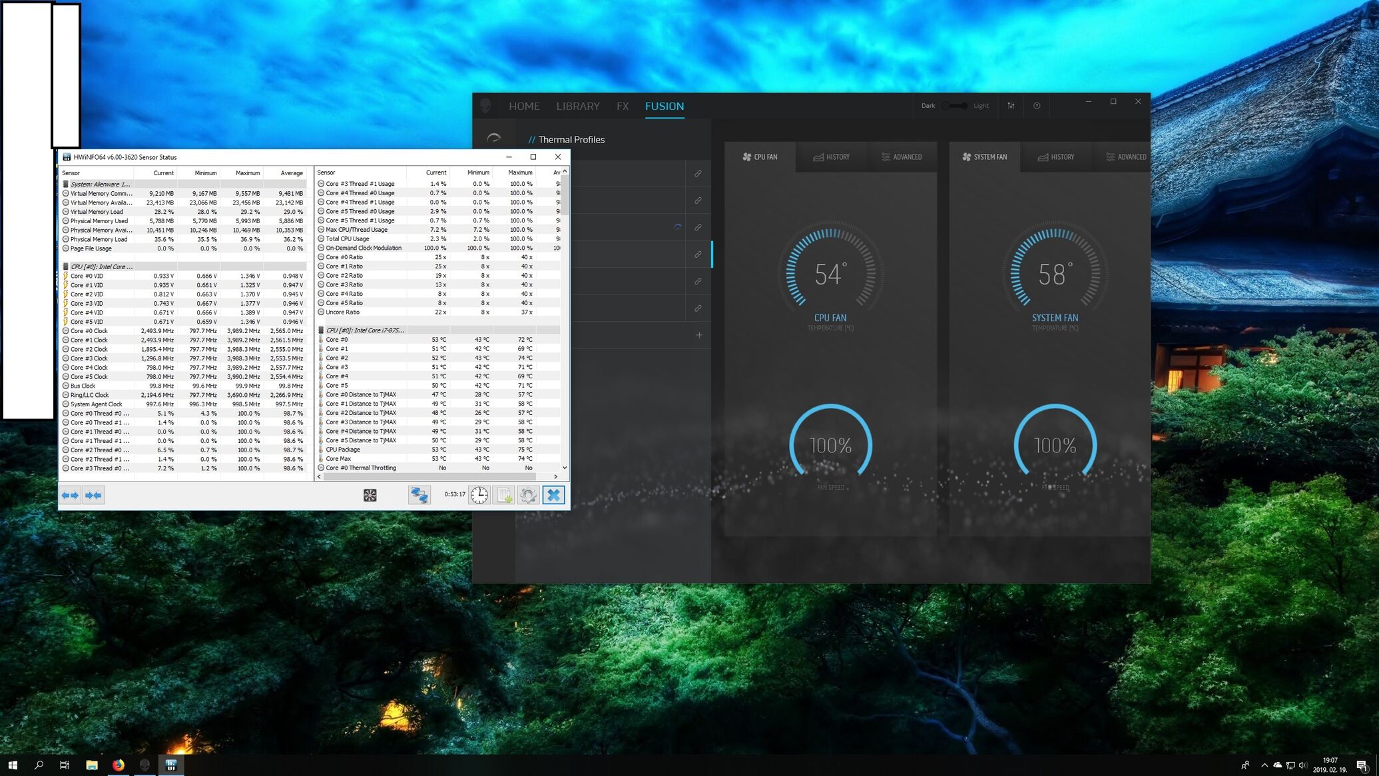This screenshot has height=776, width=1379.
Task: Switch to Alienware Command Center taskbar icon
Action: [x=144, y=765]
